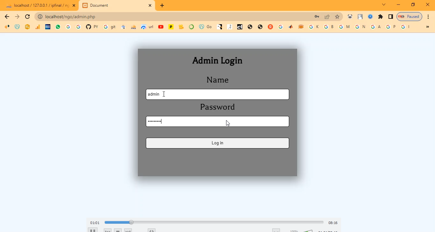
Task: Open the WhatsApp bookmark
Action: click(58, 27)
